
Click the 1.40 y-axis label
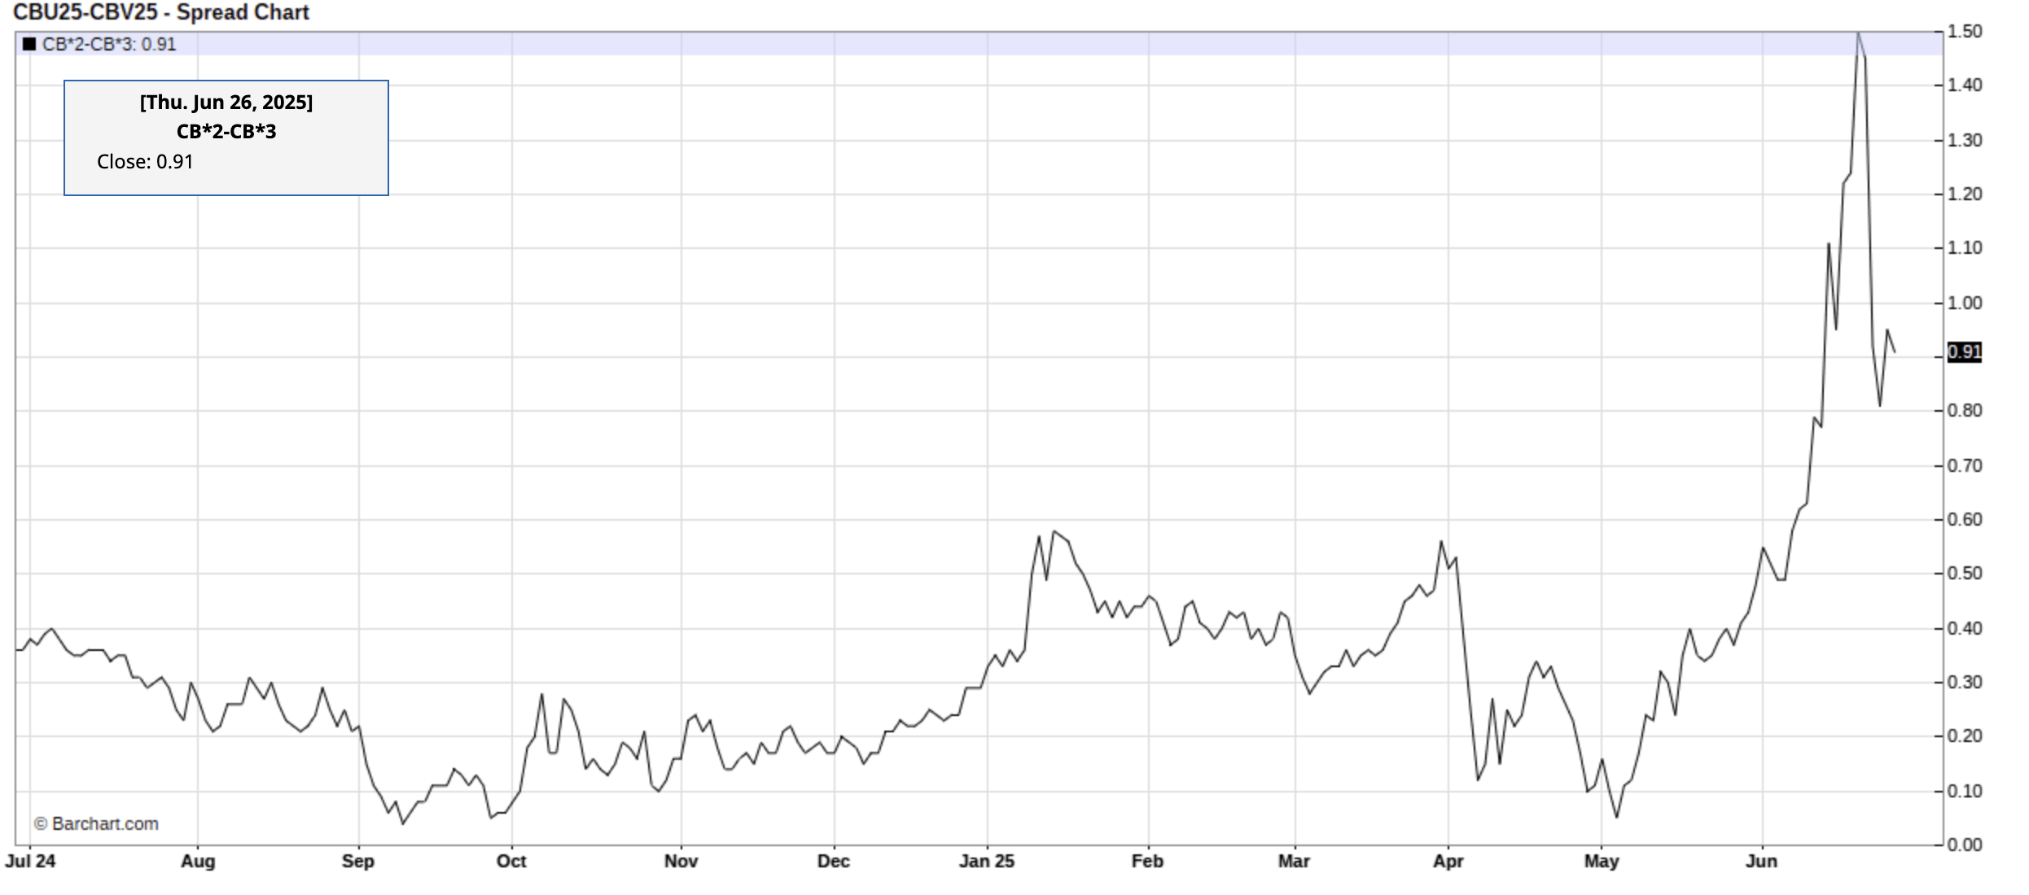(1965, 85)
